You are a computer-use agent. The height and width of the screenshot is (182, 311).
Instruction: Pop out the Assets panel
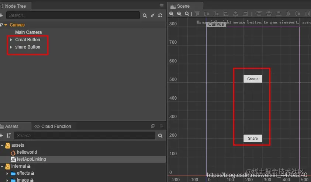[153, 126]
